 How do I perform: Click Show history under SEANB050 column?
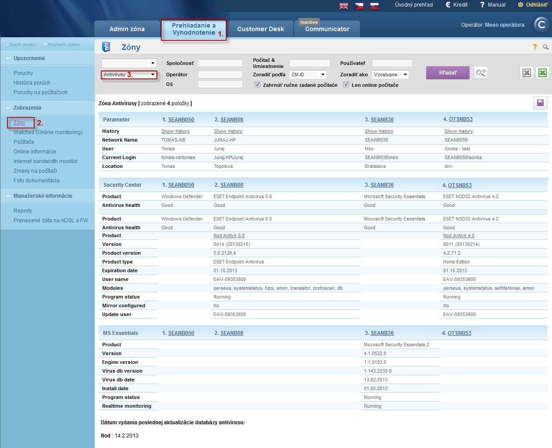(175, 131)
